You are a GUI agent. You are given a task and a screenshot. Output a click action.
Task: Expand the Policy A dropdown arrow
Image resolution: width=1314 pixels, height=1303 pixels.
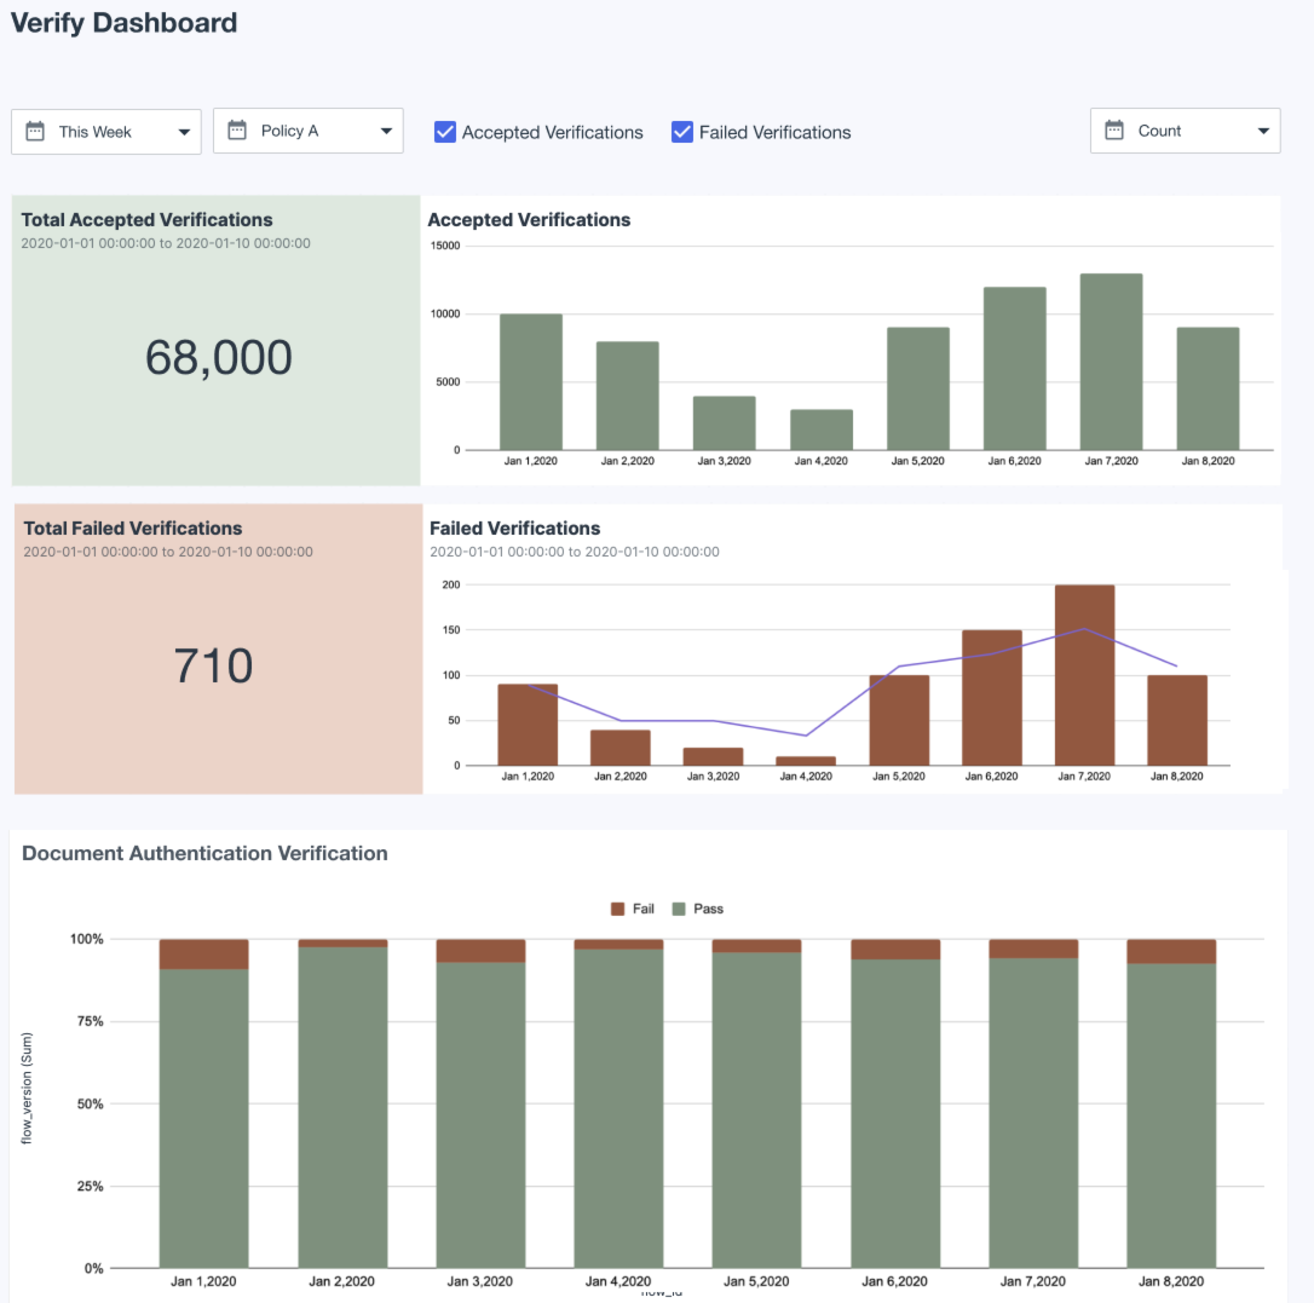385,131
